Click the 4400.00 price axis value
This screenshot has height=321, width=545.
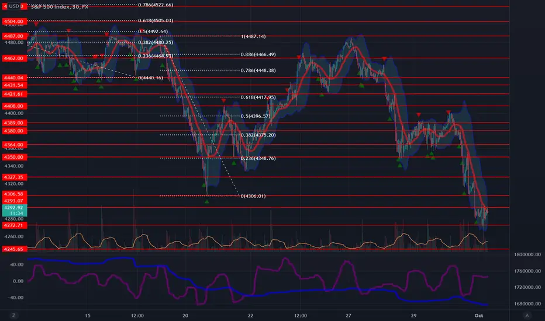tap(13, 113)
